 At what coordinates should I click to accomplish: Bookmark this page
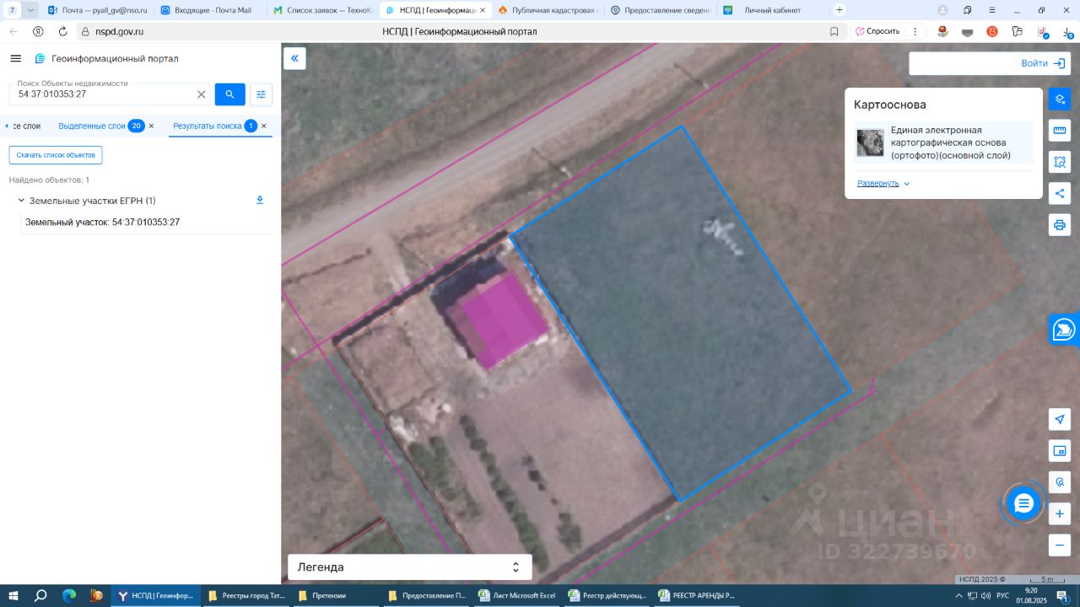pos(834,31)
